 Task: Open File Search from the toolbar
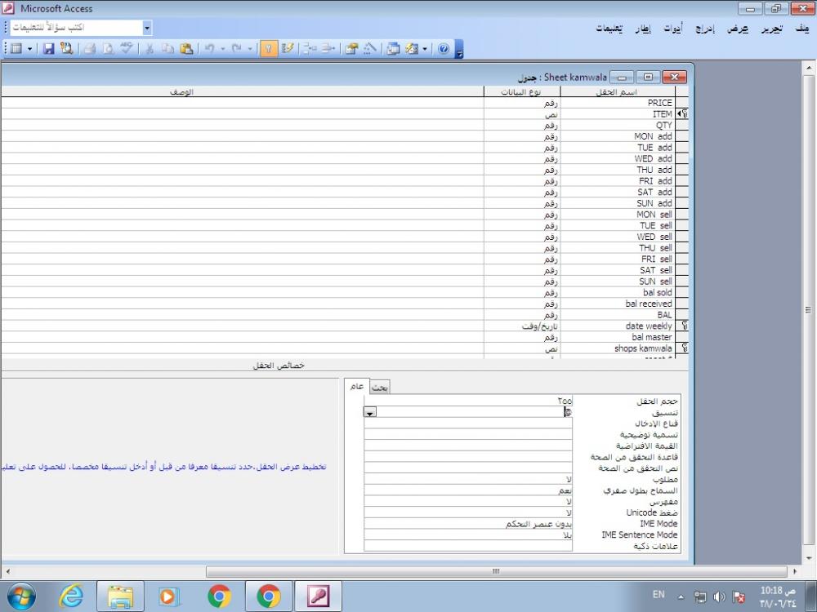[66, 49]
